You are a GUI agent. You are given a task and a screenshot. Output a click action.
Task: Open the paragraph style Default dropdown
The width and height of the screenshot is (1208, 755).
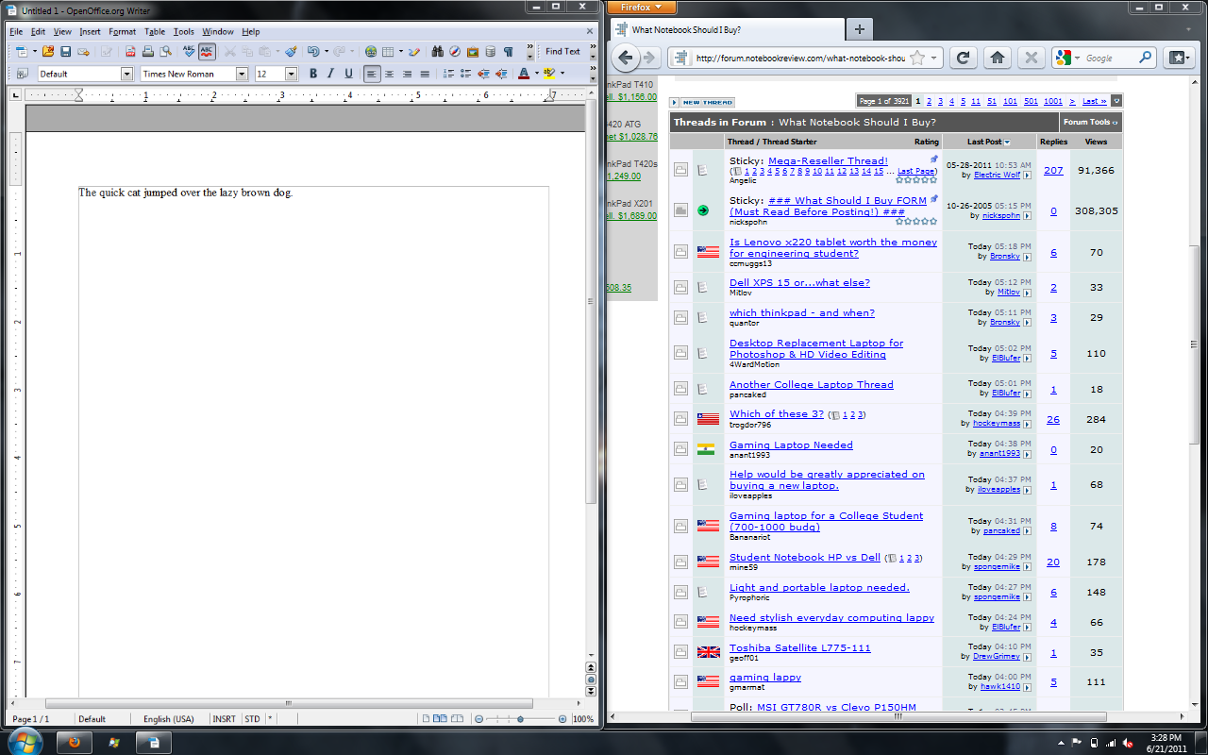[126, 74]
